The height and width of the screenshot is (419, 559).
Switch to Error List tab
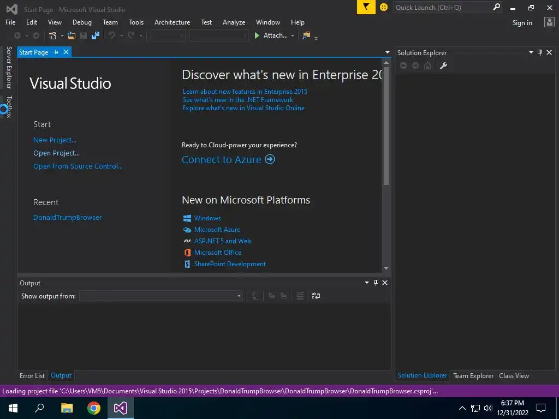[x=32, y=376]
